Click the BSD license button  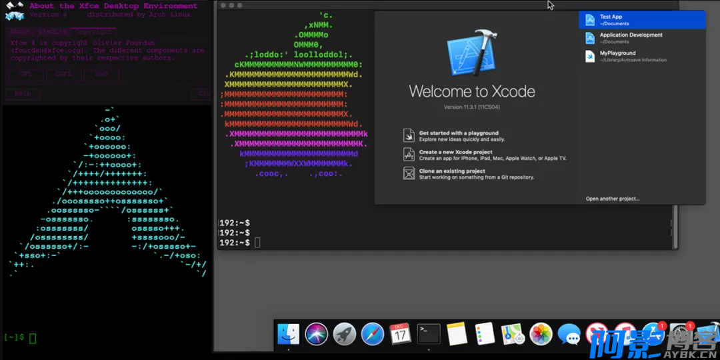point(101,74)
